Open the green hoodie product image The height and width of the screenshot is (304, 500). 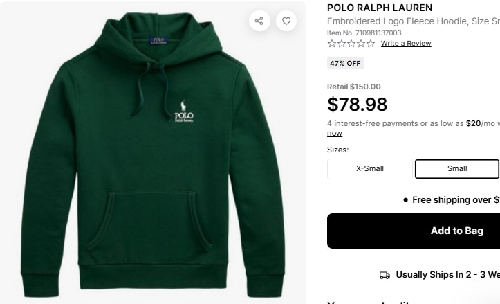(152, 152)
